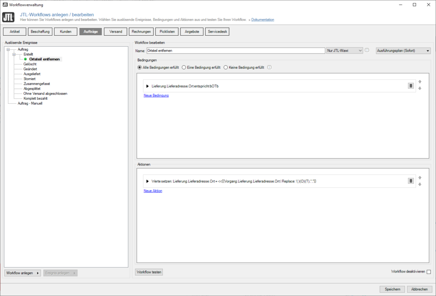
Task: Move the condition up with the arrow icon
Action: click(x=419, y=82)
